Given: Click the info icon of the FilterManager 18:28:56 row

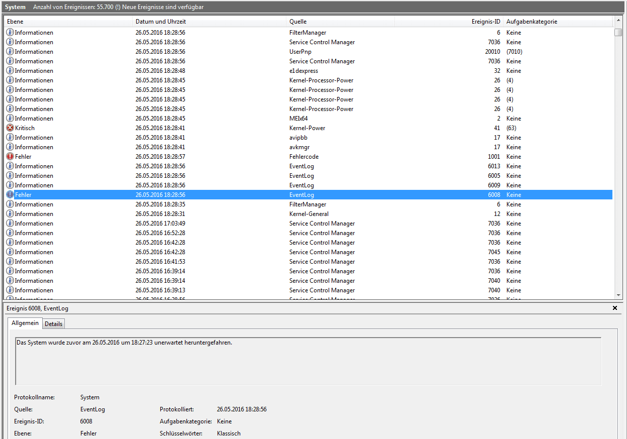Looking at the screenshot, I should (x=10, y=33).
